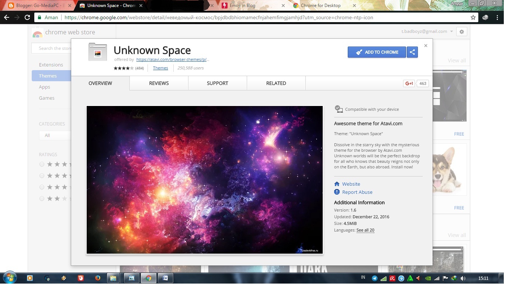Open the All categories dropdown
The height and width of the screenshot is (288, 506).
[x=55, y=135]
